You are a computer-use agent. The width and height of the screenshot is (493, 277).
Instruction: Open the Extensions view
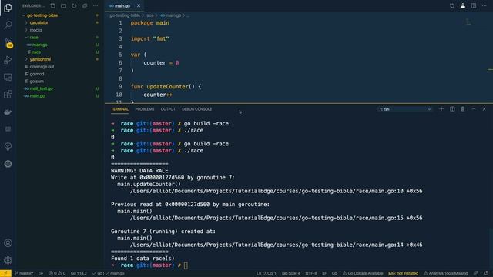point(8,94)
